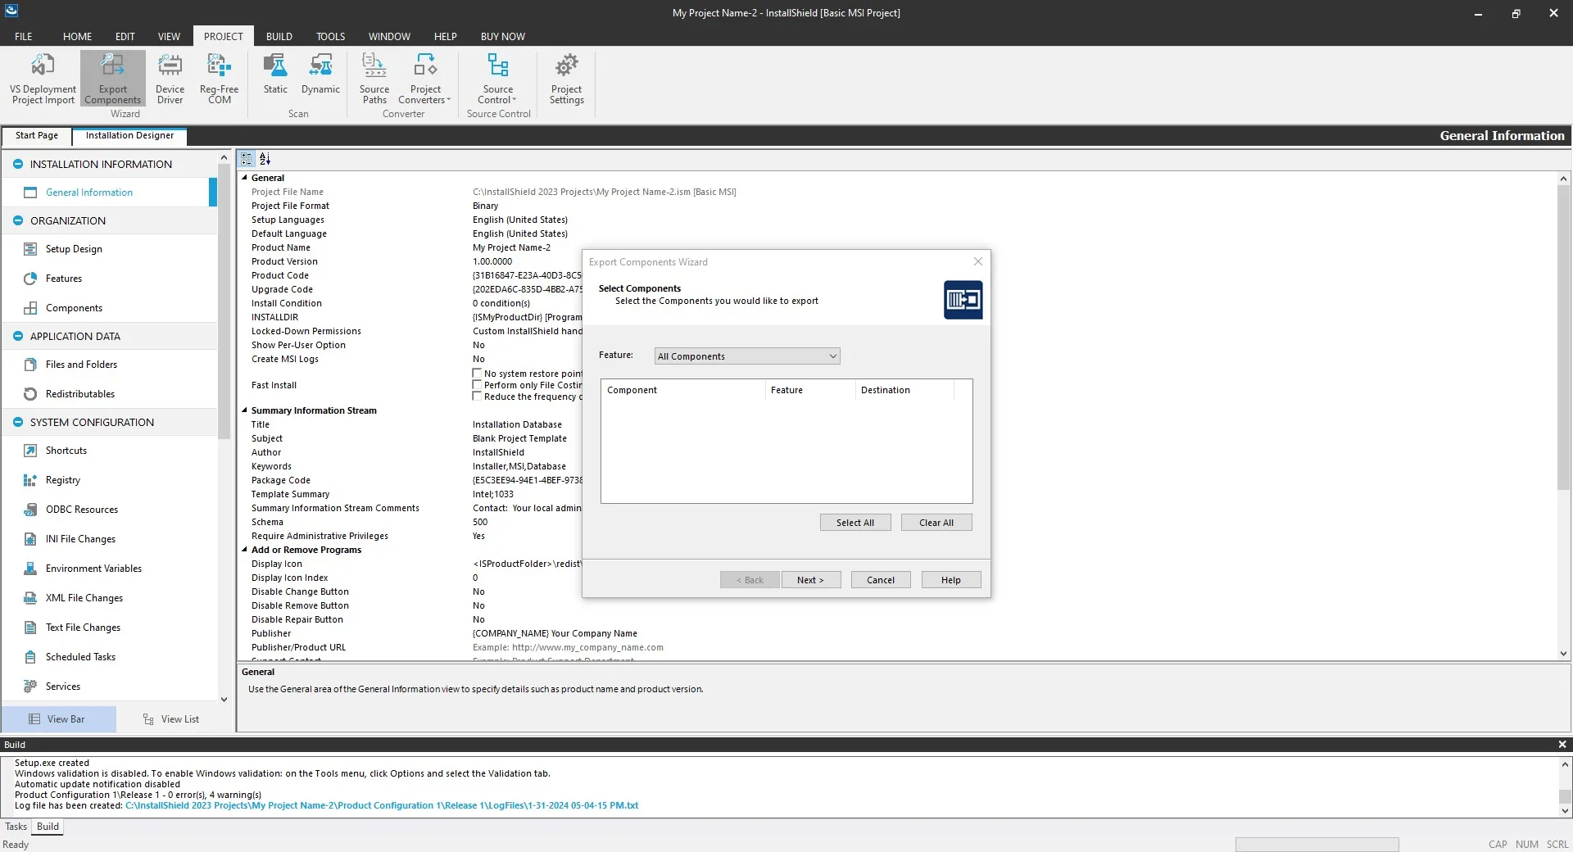Open the BUILD ribbon menu
Screen dimensions: 1573x852
point(279,36)
